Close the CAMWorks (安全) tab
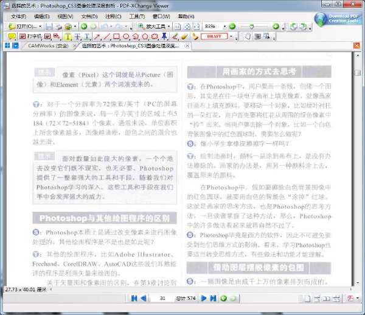 pyautogui.click(x=75, y=46)
